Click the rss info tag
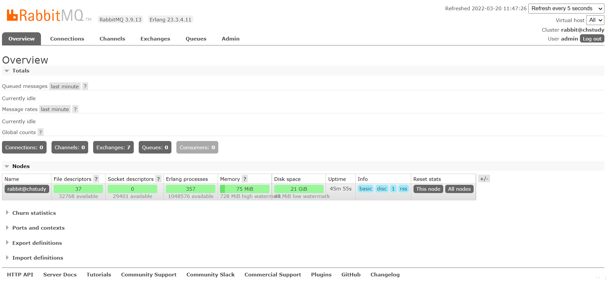 [x=403, y=188]
